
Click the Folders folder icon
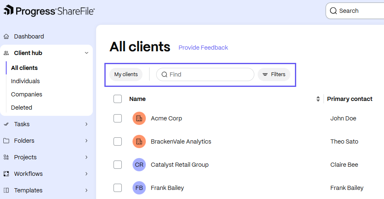coord(6,141)
